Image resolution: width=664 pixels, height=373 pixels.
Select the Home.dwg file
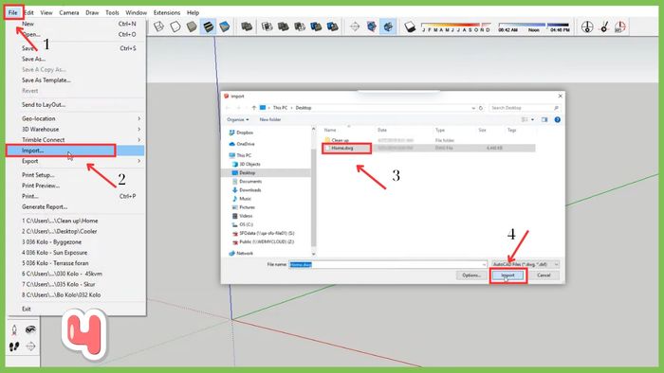[x=342, y=149]
